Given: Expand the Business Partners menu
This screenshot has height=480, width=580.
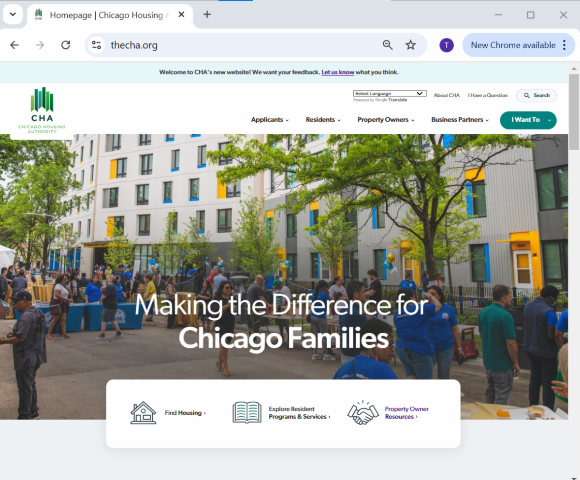Looking at the screenshot, I should pyautogui.click(x=460, y=120).
